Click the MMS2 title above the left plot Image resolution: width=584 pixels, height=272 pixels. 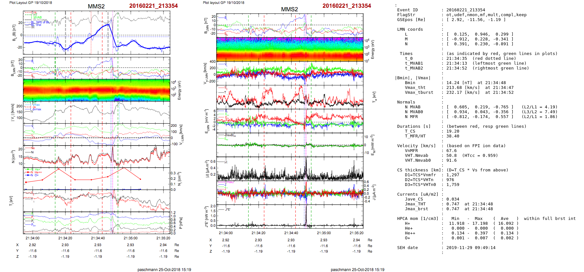(96, 6)
